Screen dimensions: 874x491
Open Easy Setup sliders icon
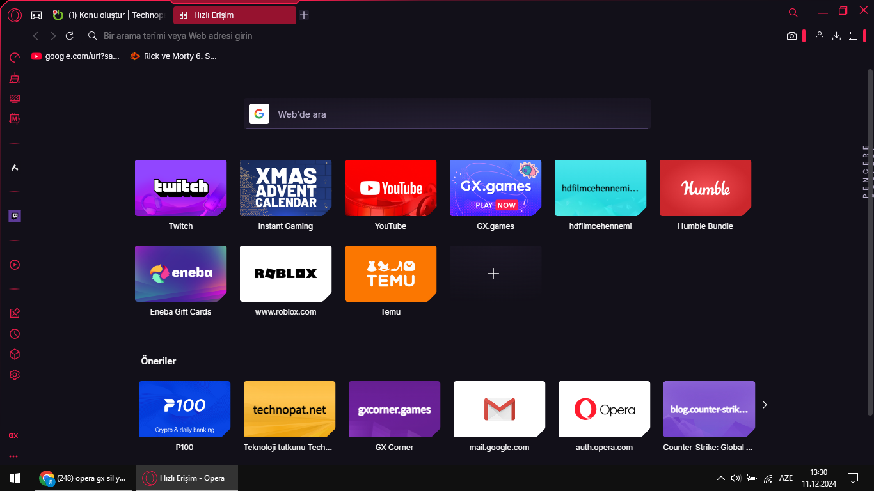pyautogui.click(x=853, y=36)
